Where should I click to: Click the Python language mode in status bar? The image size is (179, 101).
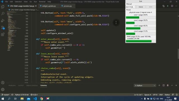tap(167, 95)
